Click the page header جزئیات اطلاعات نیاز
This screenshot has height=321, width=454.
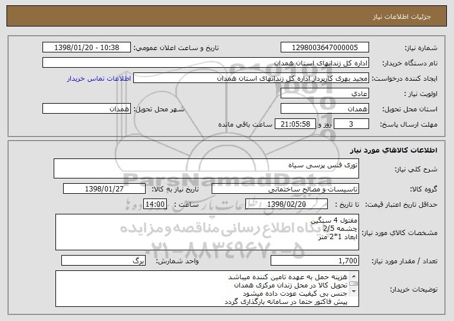(x=402, y=16)
